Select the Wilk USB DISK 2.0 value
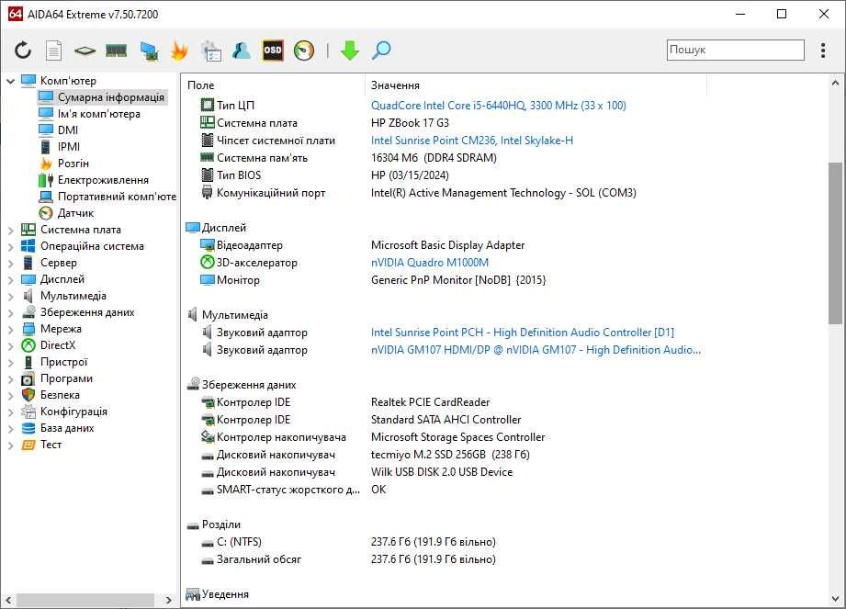 coord(441,472)
